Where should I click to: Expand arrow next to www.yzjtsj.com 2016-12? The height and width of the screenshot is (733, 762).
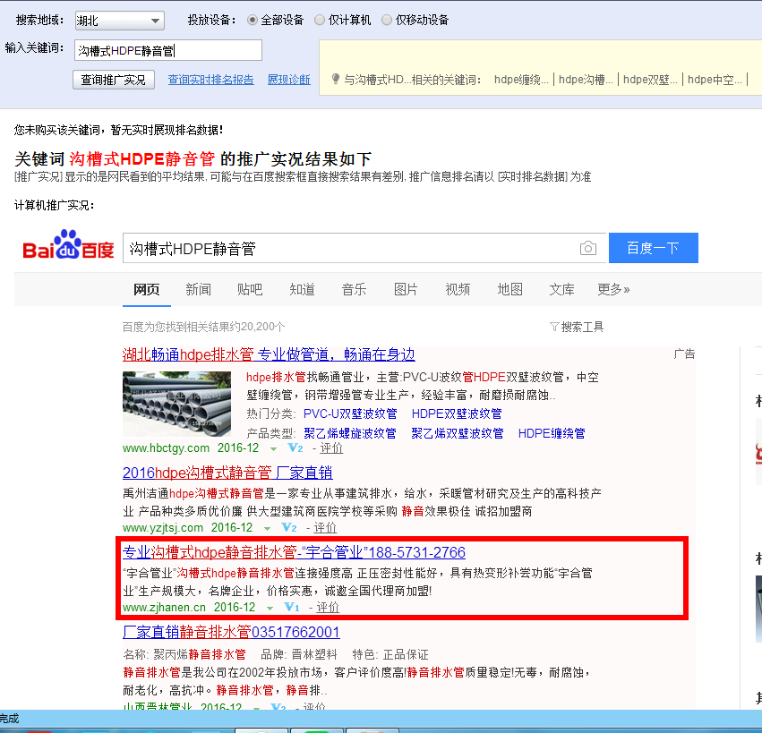point(268,529)
